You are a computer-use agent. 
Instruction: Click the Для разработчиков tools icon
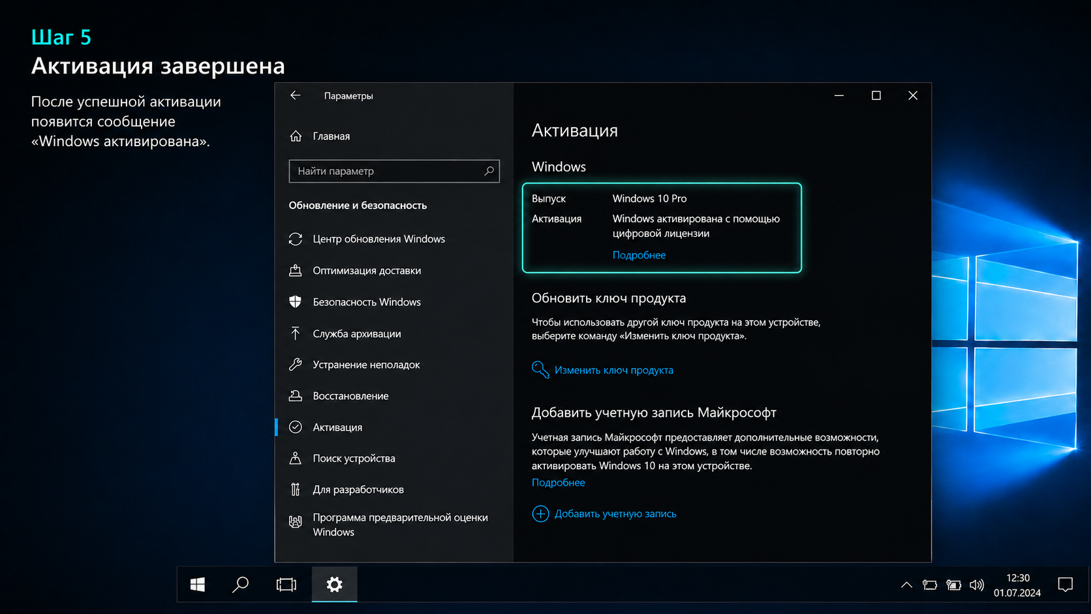click(296, 489)
